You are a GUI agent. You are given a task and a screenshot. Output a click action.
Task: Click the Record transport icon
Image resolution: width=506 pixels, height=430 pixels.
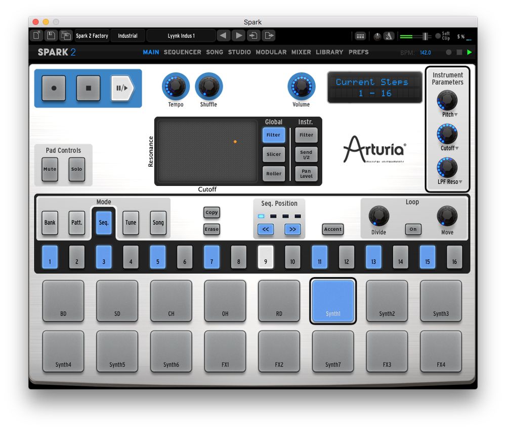click(x=53, y=88)
